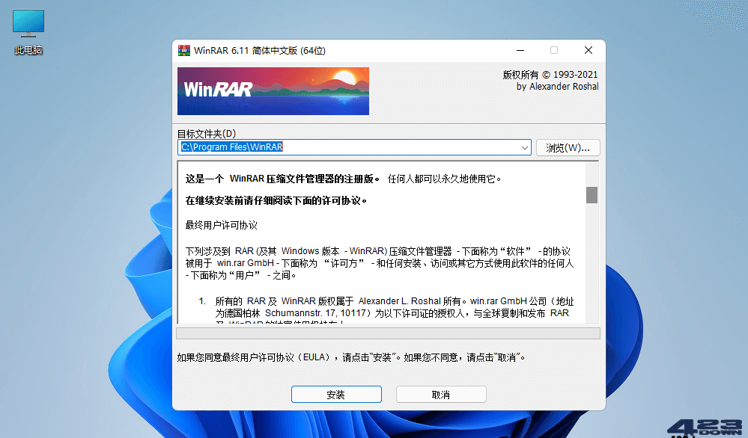Click the line 这是一个 WinRAR 压缩文件管理器的注册版

[343, 179]
